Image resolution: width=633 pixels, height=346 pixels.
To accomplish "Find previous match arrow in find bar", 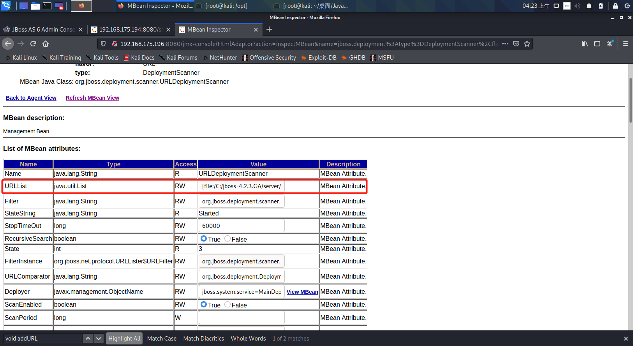I will [x=88, y=339].
